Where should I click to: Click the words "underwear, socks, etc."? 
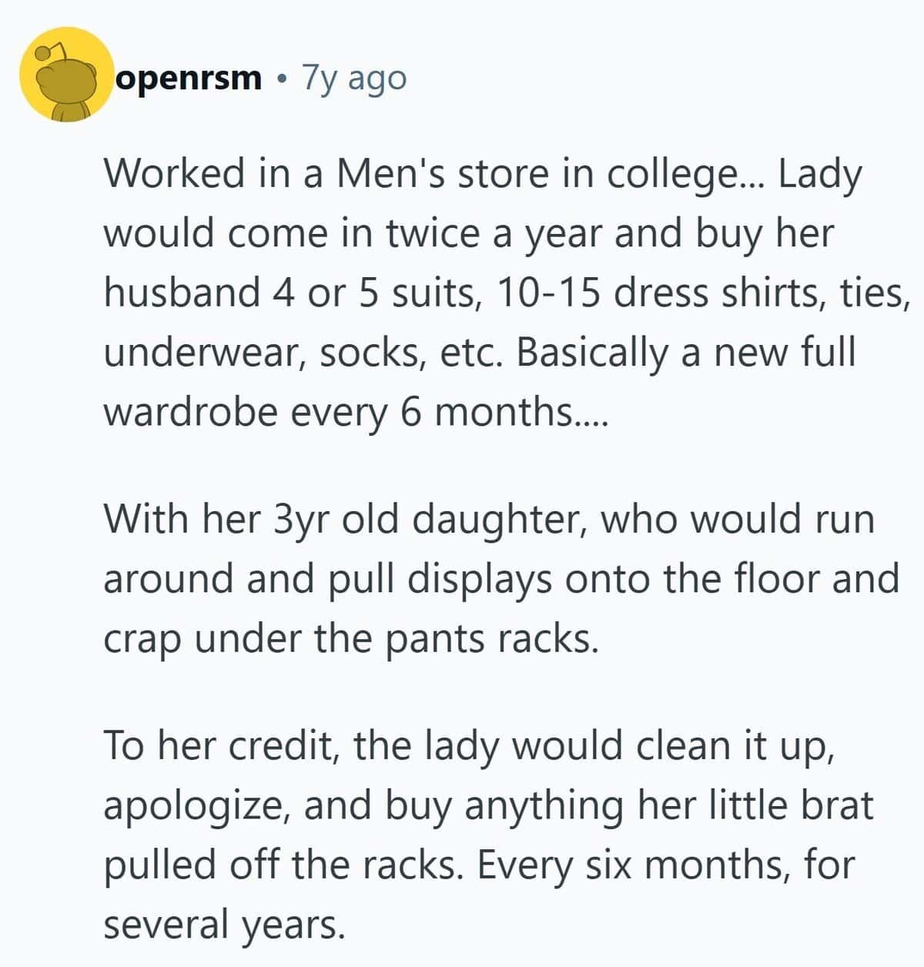coord(303,353)
